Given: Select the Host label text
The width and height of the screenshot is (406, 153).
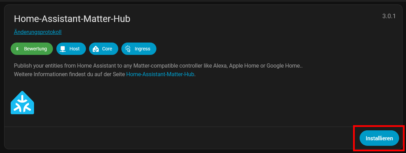Looking at the screenshot, I should [x=74, y=49].
